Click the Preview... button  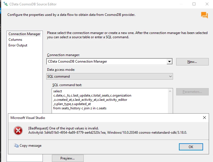(68, 158)
